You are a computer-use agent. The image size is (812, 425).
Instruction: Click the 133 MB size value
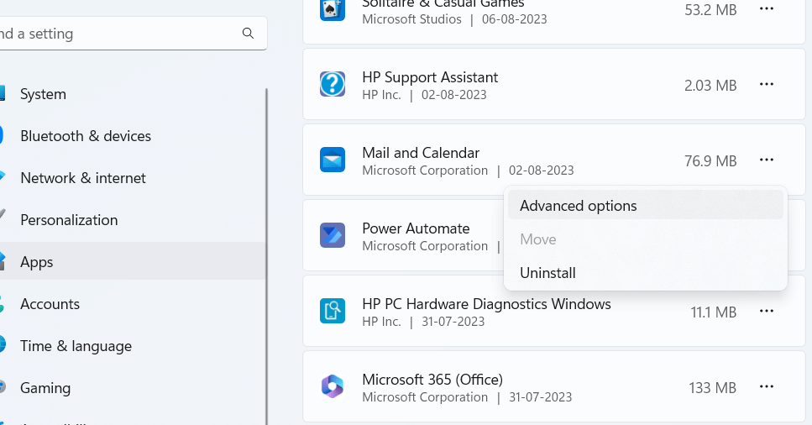tap(713, 388)
